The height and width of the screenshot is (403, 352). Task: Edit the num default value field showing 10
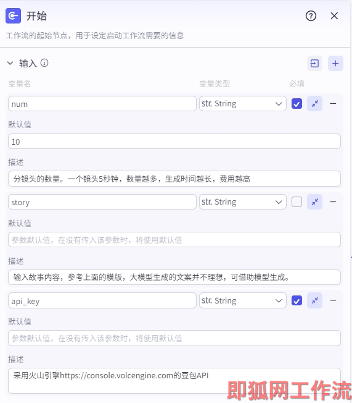pos(174,142)
